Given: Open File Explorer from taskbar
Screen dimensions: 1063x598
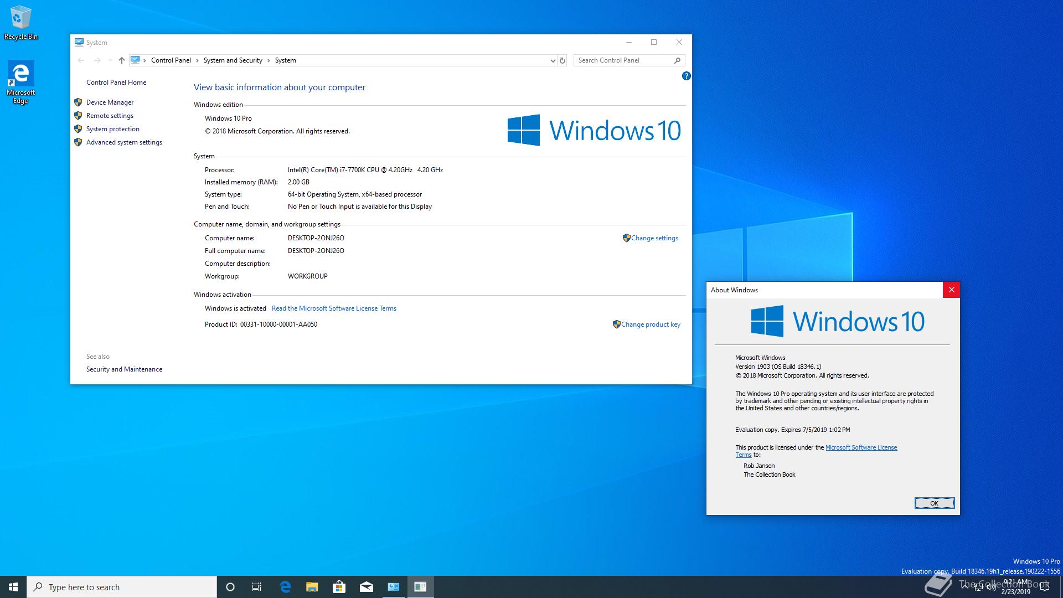Looking at the screenshot, I should [x=312, y=587].
